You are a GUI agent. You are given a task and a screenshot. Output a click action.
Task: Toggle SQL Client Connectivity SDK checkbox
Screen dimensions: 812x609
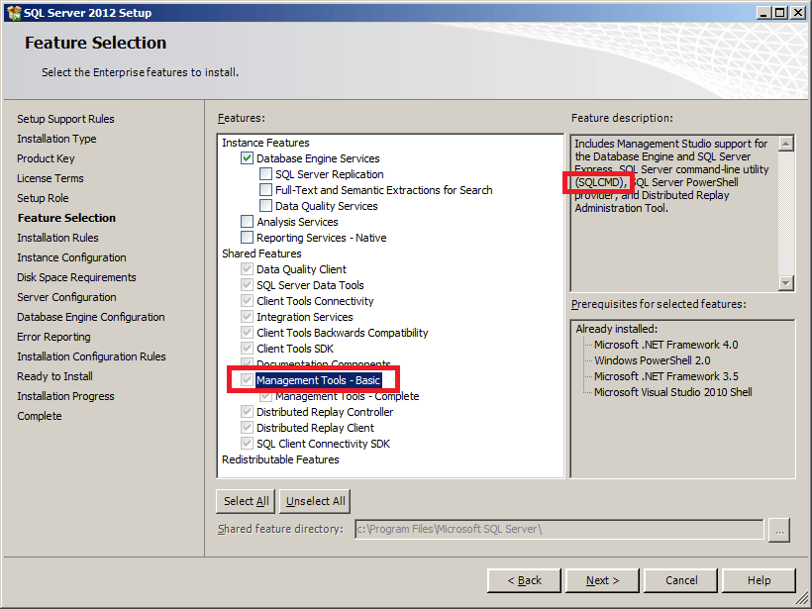247,444
